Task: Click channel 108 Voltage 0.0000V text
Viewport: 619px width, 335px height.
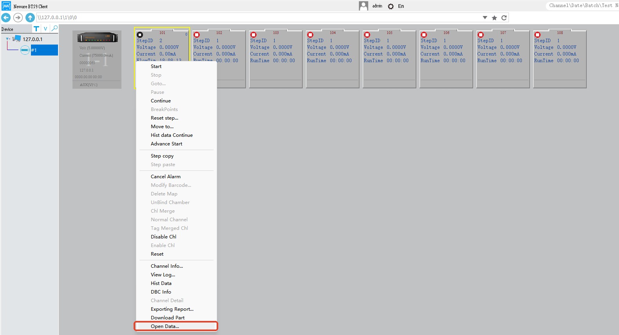Action: pyautogui.click(x=555, y=47)
